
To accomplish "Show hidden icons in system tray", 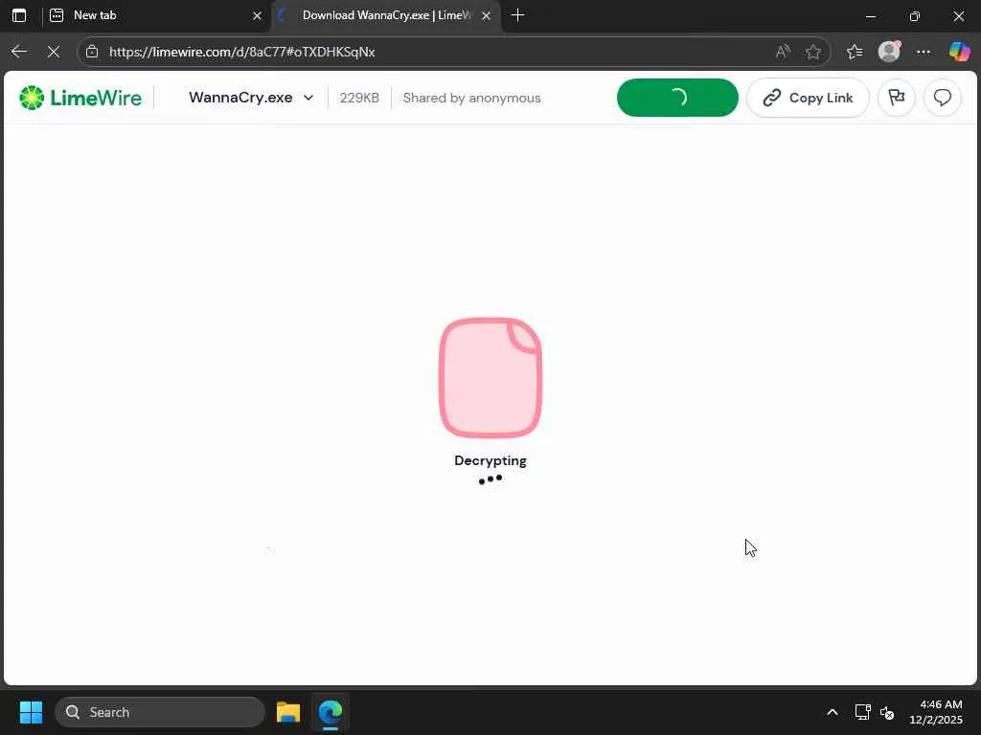I will point(833,712).
